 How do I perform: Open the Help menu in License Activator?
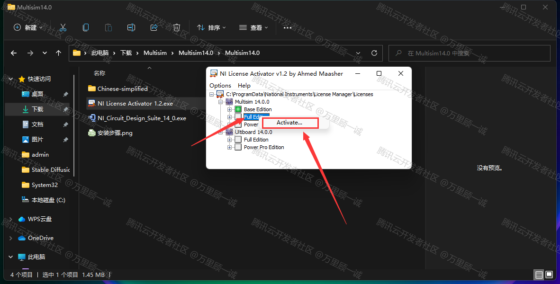[x=244, y=85]
